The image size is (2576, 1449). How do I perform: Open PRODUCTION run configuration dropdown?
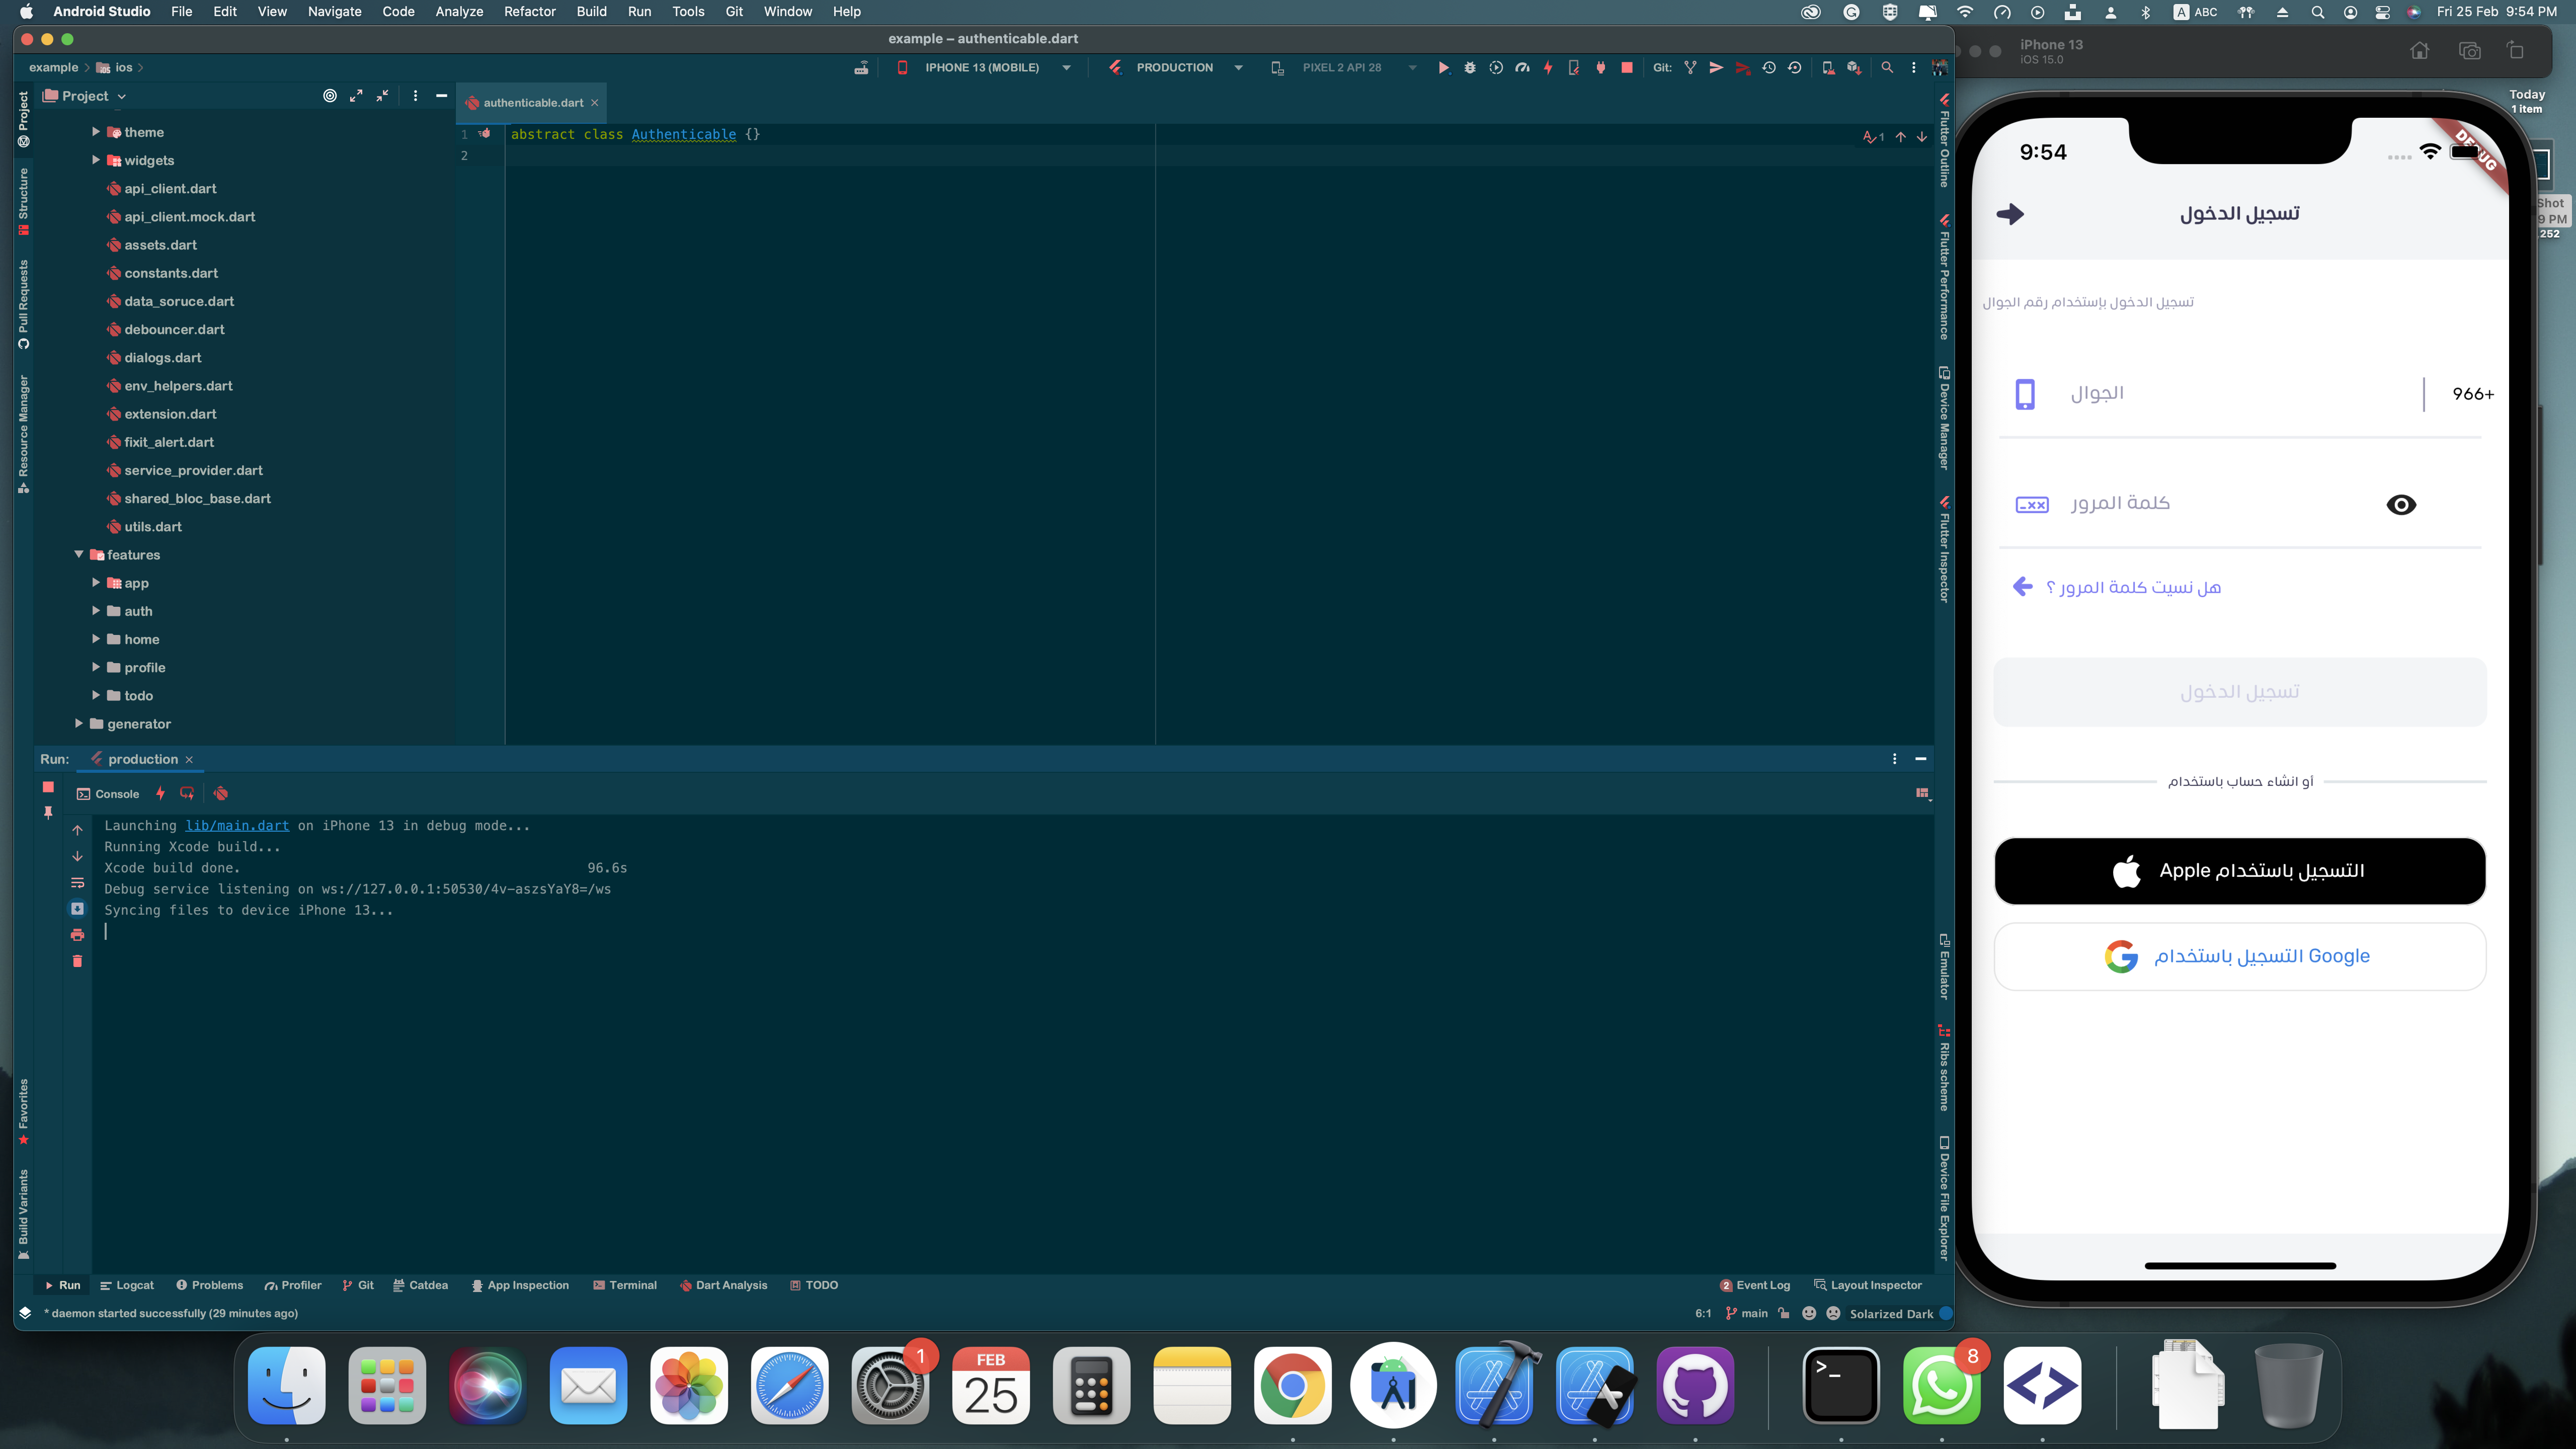click(x=1176, y=68)
